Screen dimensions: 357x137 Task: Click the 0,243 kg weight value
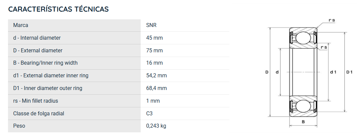[x=156, y=126]
